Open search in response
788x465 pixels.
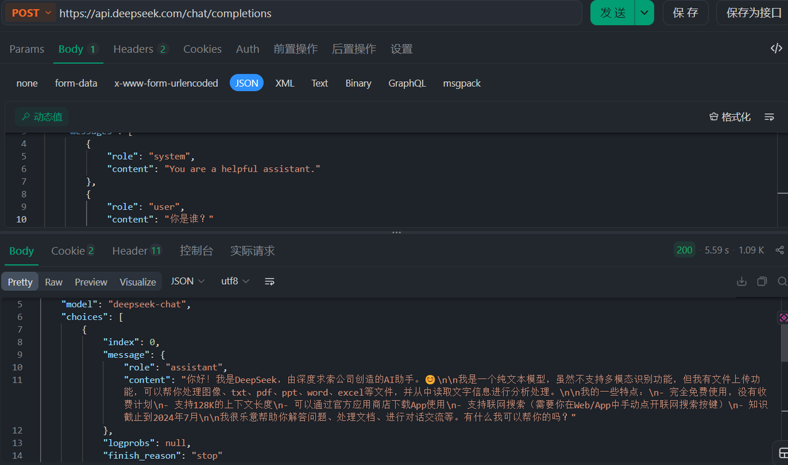782,281
